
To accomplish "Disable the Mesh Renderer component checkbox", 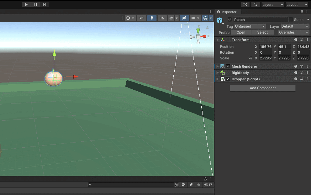I will (228, 66).
